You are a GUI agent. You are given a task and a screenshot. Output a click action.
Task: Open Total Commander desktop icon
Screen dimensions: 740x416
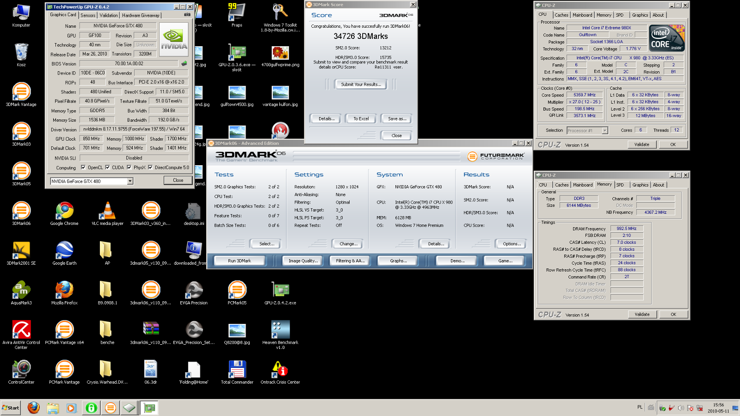pyautogui.click(x=237, y=372)
